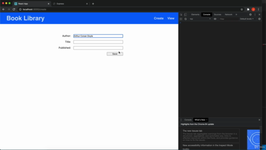Focus the Published input field
Screen dimensions: 266x150
98,48
